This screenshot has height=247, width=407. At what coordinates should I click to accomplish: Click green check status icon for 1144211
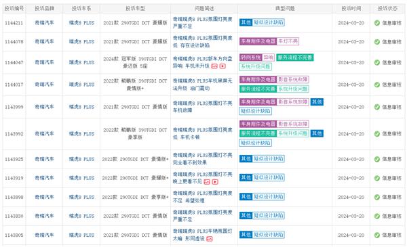[377, 23]
